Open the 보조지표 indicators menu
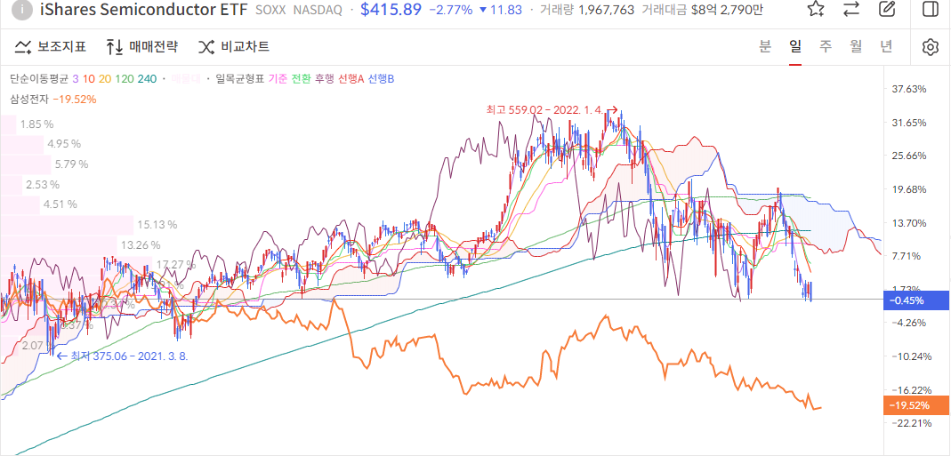This screenshot has height=456, width=951. [x=51, y=47]
